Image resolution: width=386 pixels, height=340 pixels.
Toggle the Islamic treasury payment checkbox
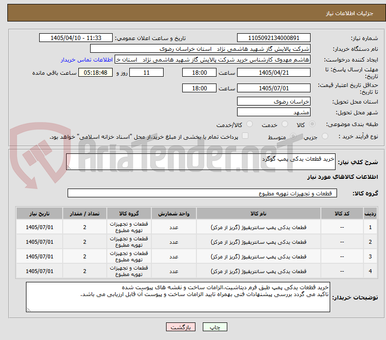245,136
